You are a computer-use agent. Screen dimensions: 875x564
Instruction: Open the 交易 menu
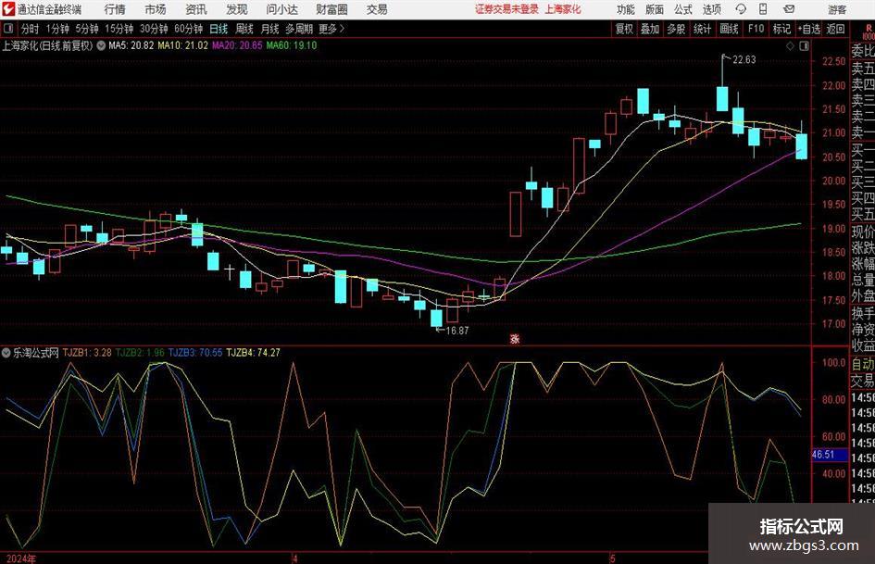tap(377, 9)
